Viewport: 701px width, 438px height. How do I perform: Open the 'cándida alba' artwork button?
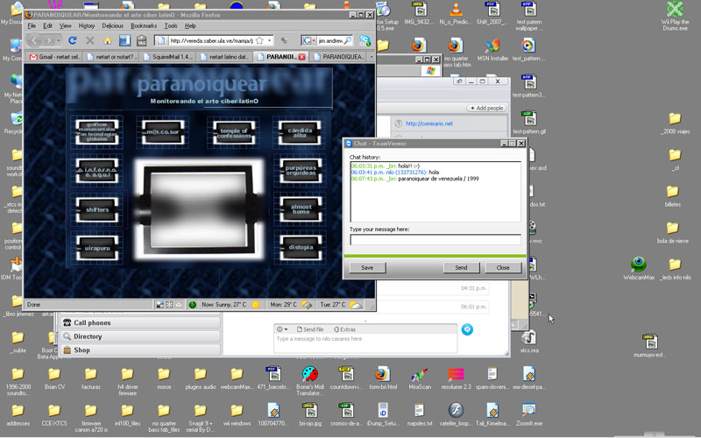tap(300, 132)
